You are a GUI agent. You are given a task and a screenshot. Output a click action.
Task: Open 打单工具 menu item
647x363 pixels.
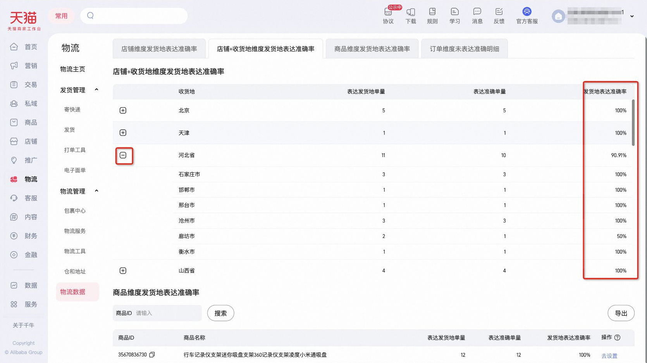pyautogui.click(x=75, y=150)
